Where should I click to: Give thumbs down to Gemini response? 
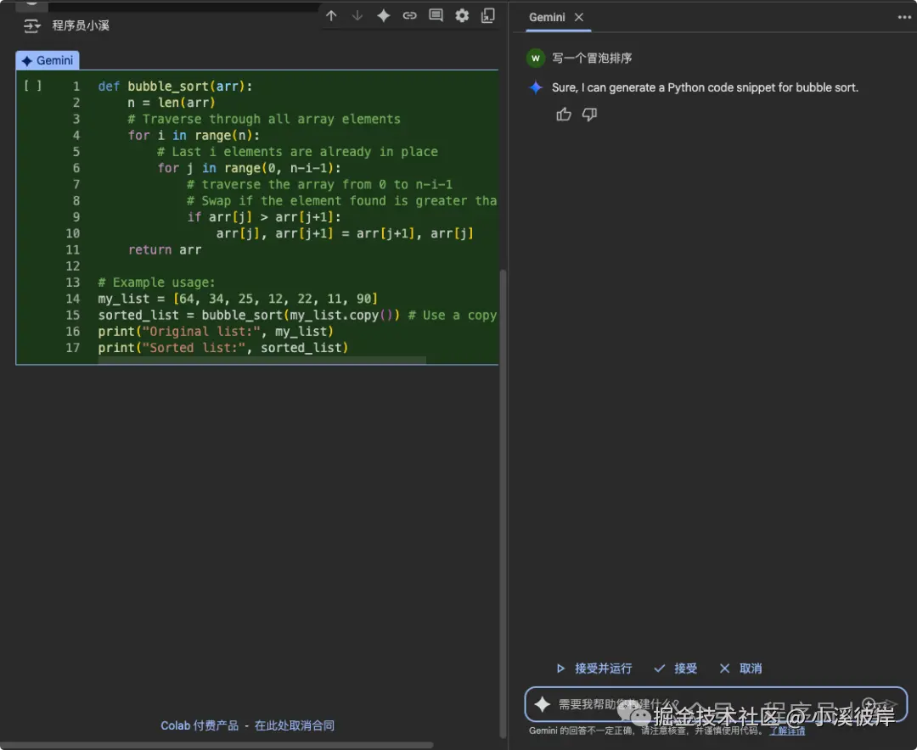click(x=590, y=115)
